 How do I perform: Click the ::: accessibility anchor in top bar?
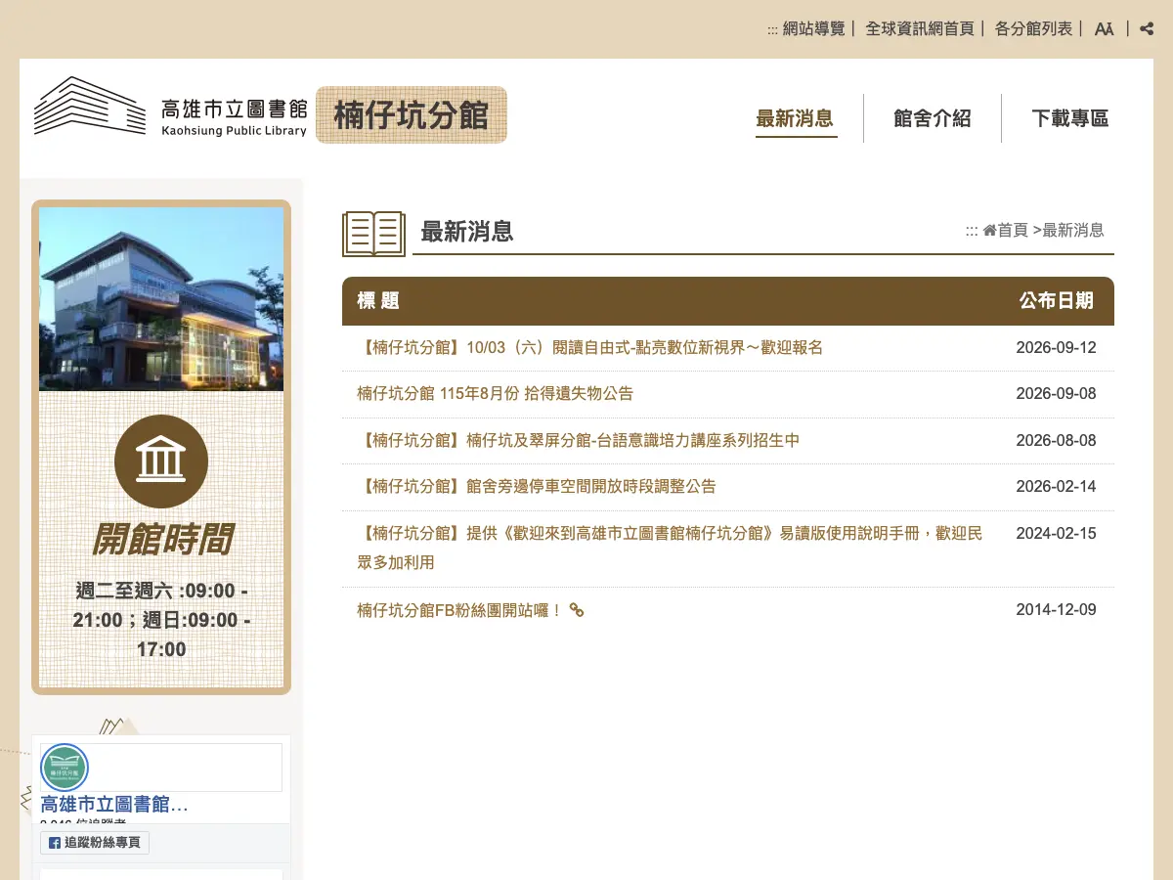coord(772,29)
